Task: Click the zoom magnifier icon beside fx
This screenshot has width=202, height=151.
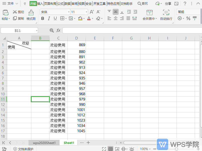Action: 52,30
